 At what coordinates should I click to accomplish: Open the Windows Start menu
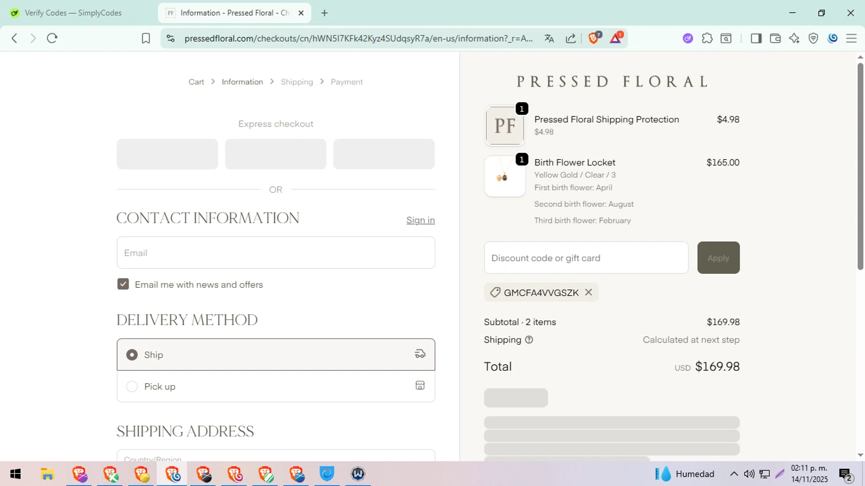pyautogui.click(x=16, y=474)
